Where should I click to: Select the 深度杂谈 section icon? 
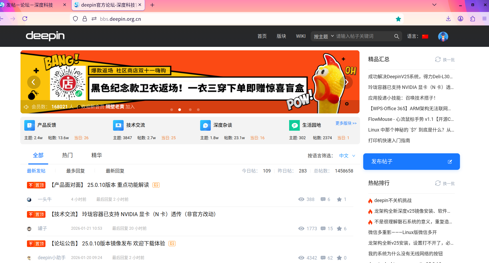click(205, 125)
